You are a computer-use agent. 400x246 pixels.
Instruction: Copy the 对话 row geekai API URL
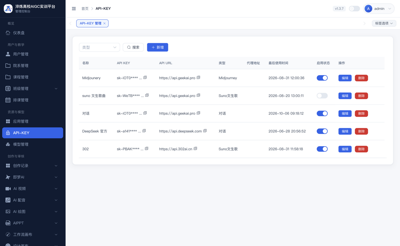tap(198, 113)
